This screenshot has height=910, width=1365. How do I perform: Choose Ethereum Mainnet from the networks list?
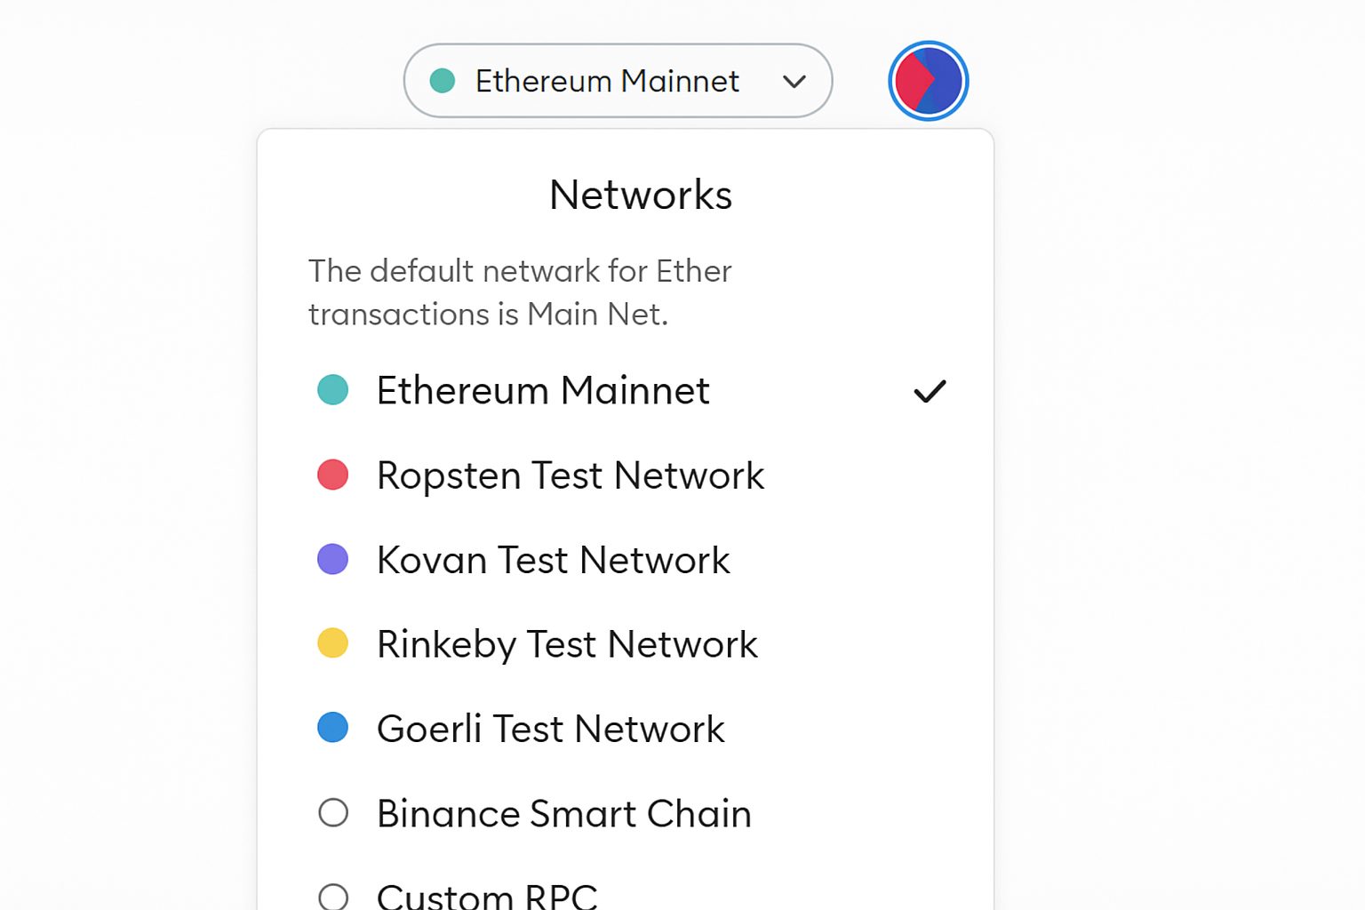click(x=543, y=391)
